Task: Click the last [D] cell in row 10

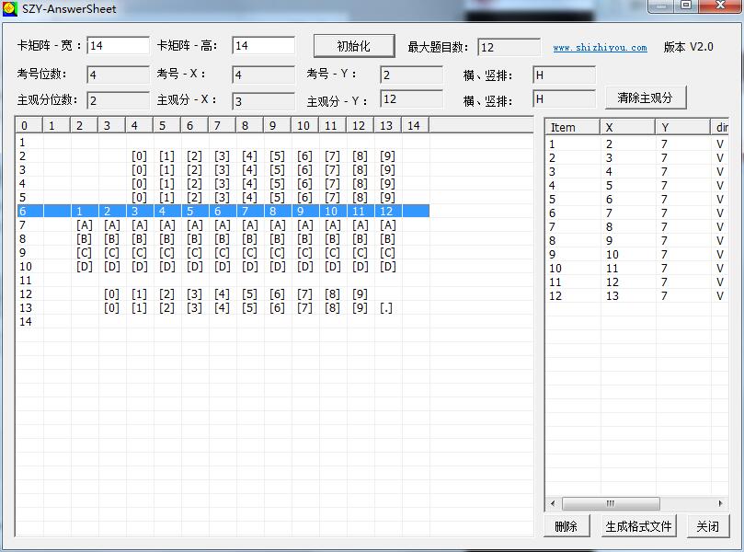Action: tap(388, 266)
